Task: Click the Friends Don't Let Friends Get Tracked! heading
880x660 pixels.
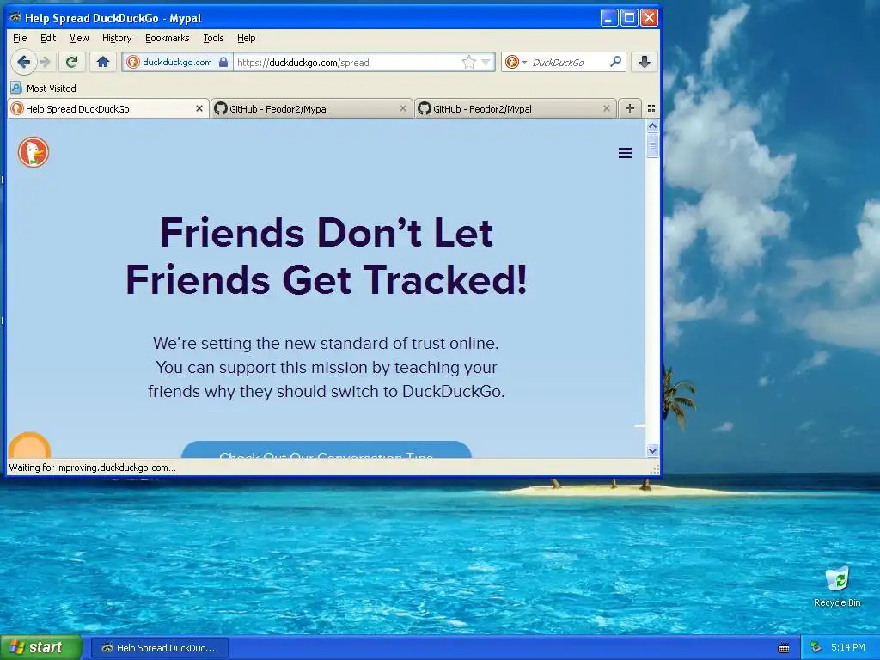Action: pyautogui.click(x=326, y=256)
